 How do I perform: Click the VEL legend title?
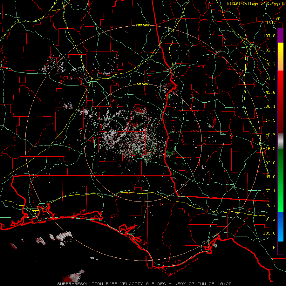[x=279, y=19]
